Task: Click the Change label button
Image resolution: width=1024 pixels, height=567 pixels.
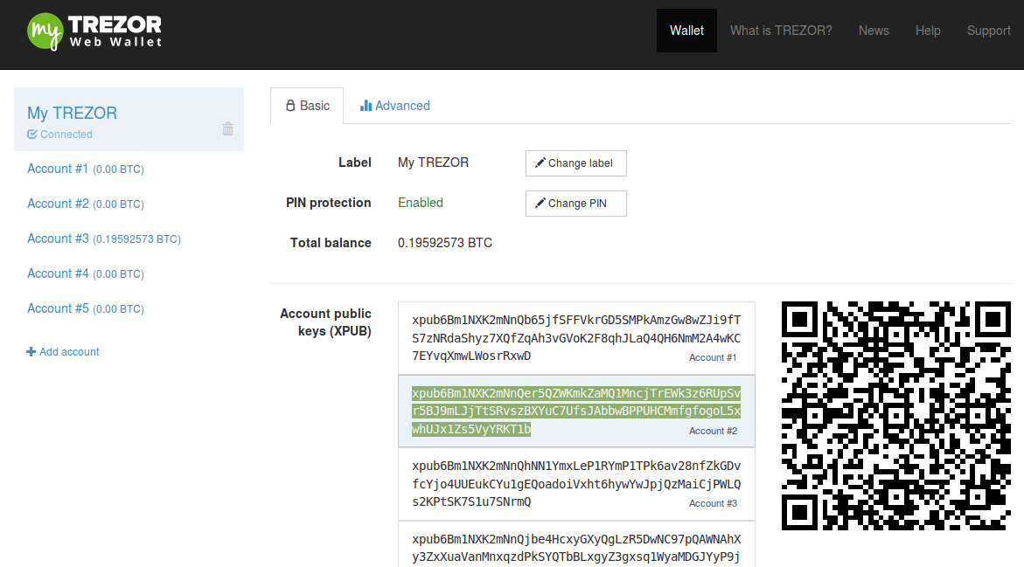Action: tap(576, 163)
